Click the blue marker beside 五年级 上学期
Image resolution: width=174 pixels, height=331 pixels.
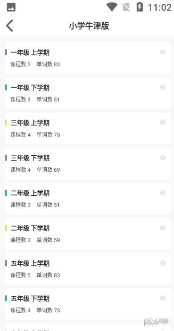[x=6, y=263]
